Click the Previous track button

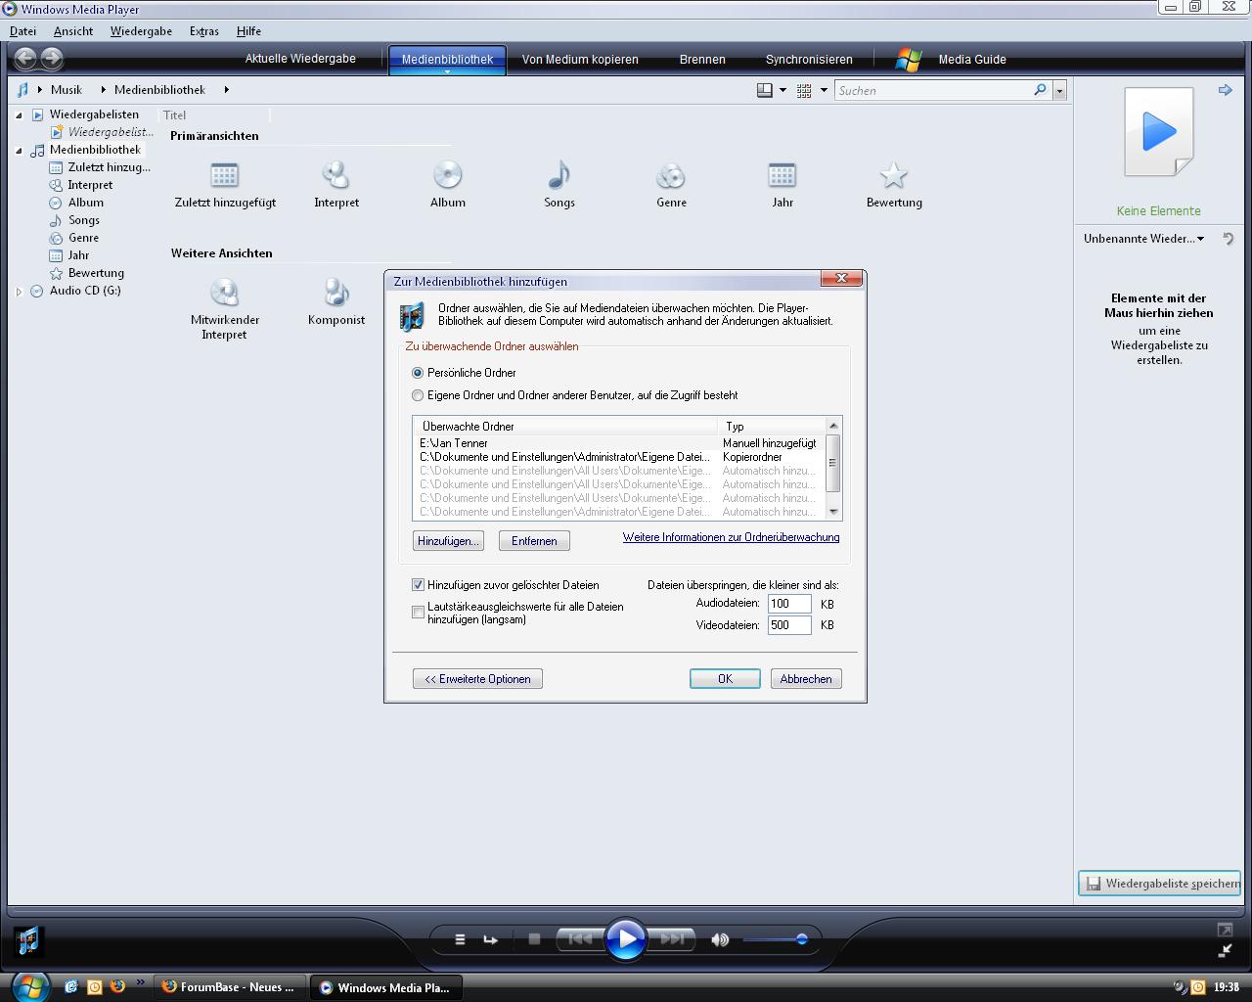point(579,939)
